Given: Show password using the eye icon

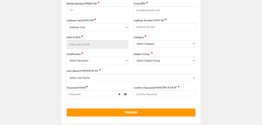Looking at the screenshot, I should (x=119, y=94).
